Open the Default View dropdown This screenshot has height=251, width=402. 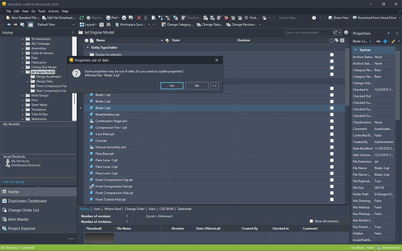tap(73, 25)
